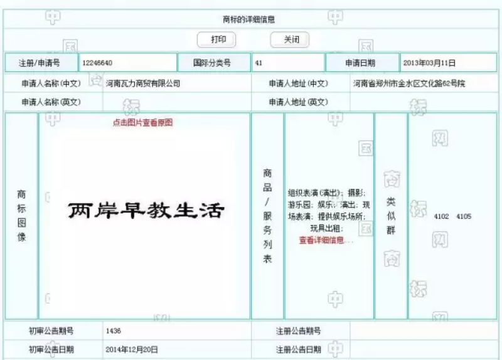Select address 河南省郑州市金水区文化路62号院
The width and height of the screenshot is (502, 360).
pyautogui.click(x=409, y=83)
